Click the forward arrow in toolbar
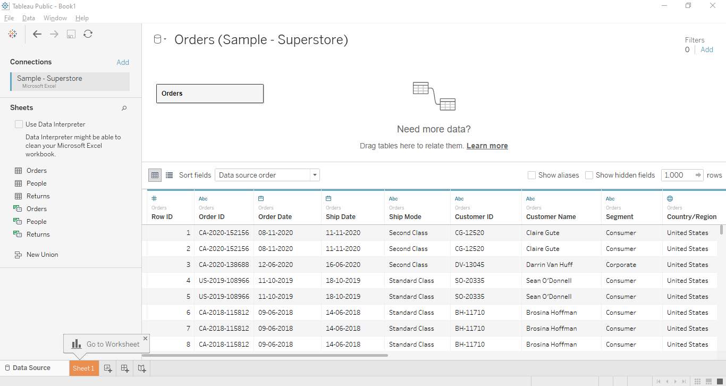This screenshot has height=386, width=726. pyautogui.click(x=54, y=34)
